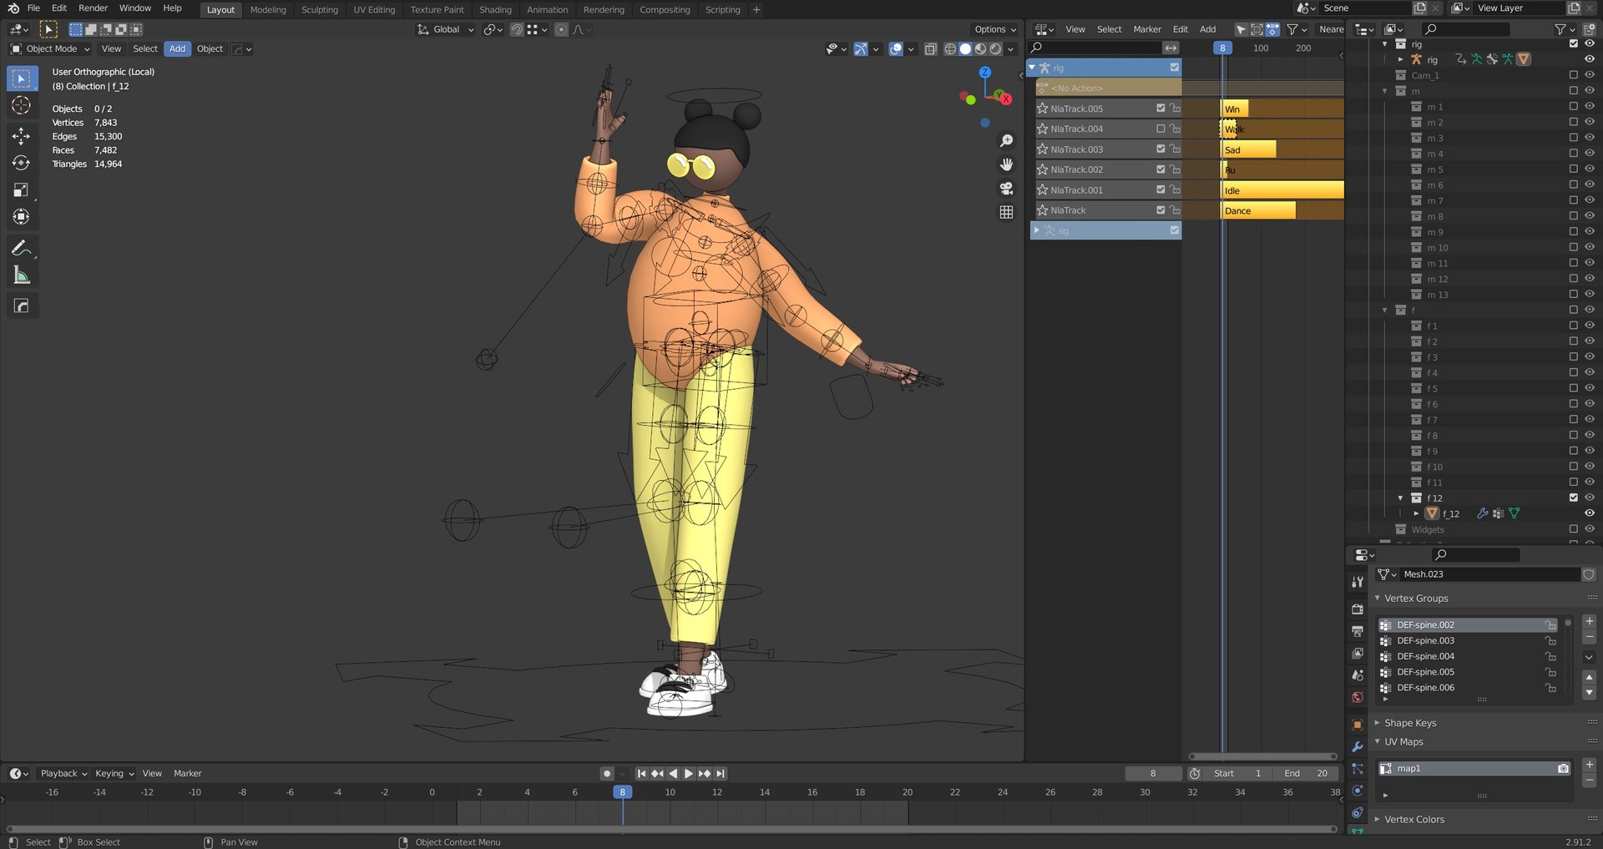Toggle active render camera icon on map1

tap(1563, 769)
